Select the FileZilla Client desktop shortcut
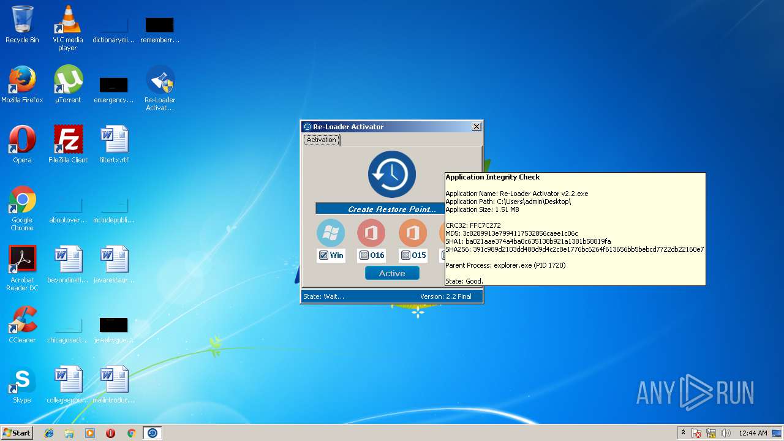This screenshot has width=784, height=441. pos(68,145)
